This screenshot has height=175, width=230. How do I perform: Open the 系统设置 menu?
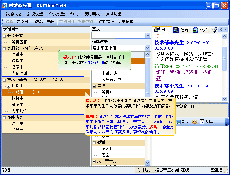(x=35, y=14)
